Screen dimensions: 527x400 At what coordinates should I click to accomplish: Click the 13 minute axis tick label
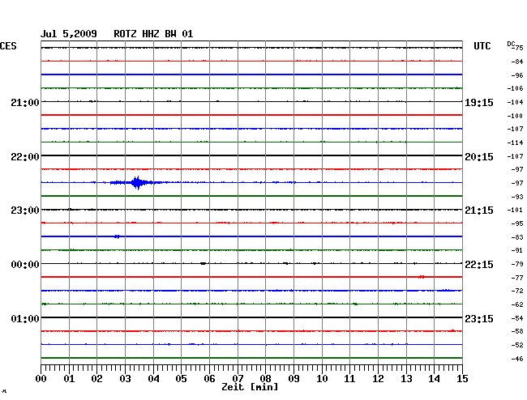pyautogui.click(x=406, y=379)
